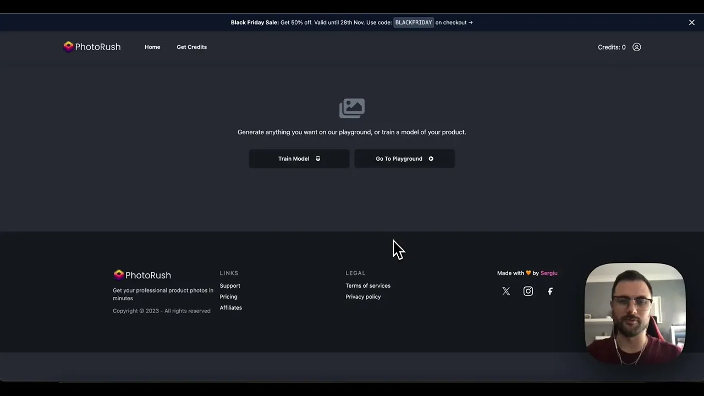Open the Pricing footer link

[x=228, y=297]
